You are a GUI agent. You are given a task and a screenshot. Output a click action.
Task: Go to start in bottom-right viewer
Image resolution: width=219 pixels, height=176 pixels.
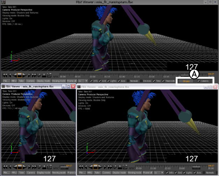click(81, 167)
